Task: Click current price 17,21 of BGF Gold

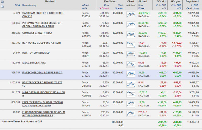Action: pyautogui.click(x=141, y=43)
